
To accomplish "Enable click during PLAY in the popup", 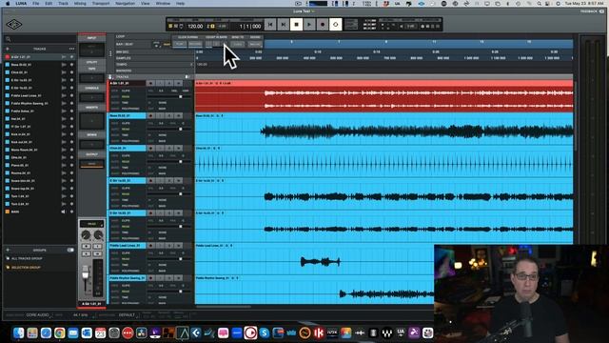I will (180, 44).
